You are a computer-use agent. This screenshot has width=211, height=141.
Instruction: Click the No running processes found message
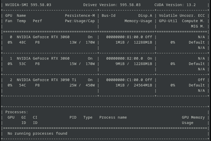[x=37, y=134]
